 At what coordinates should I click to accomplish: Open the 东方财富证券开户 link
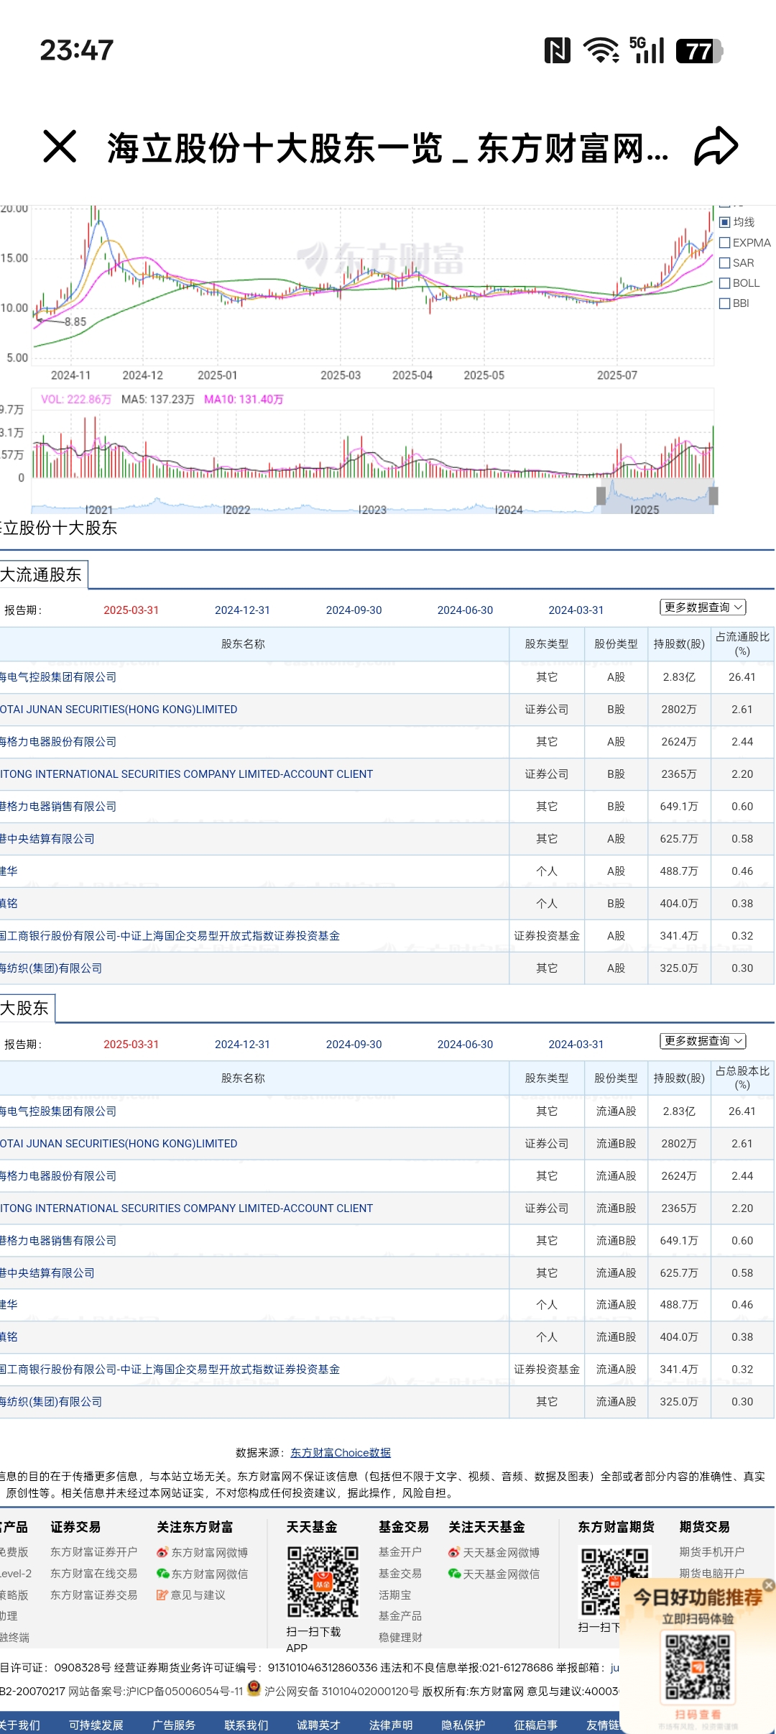(93, 1552)
